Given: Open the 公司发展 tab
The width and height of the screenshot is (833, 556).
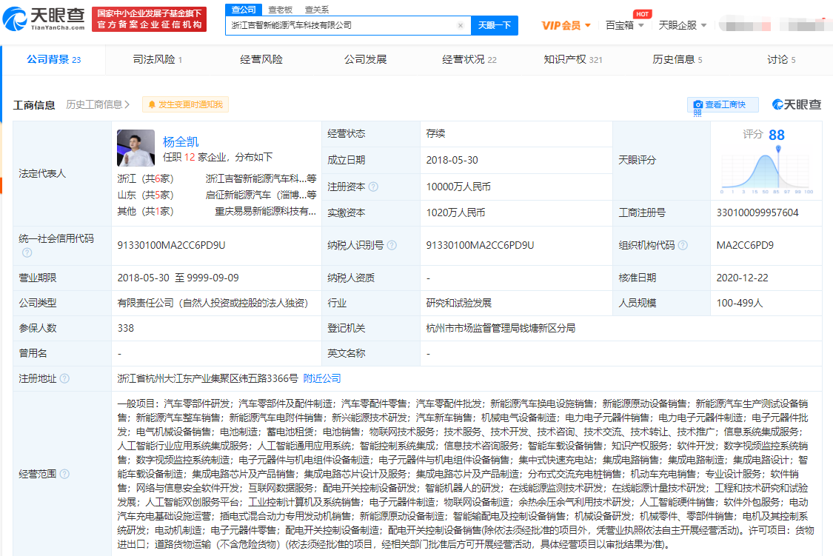Looking at the screenshot, I should (366, 59).
